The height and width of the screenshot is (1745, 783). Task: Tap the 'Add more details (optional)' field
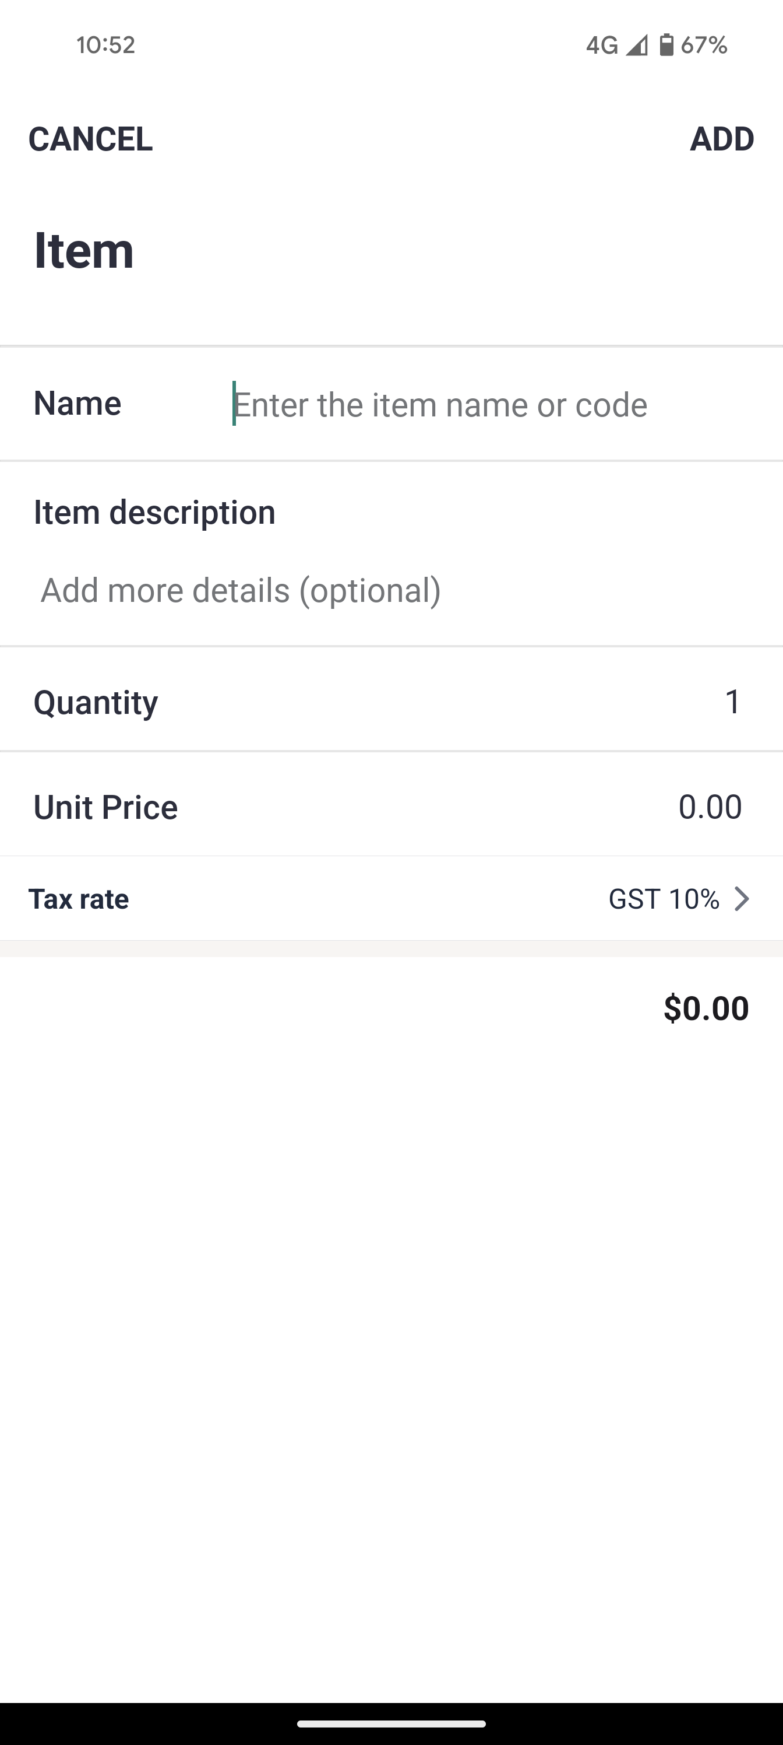[240, 590]
